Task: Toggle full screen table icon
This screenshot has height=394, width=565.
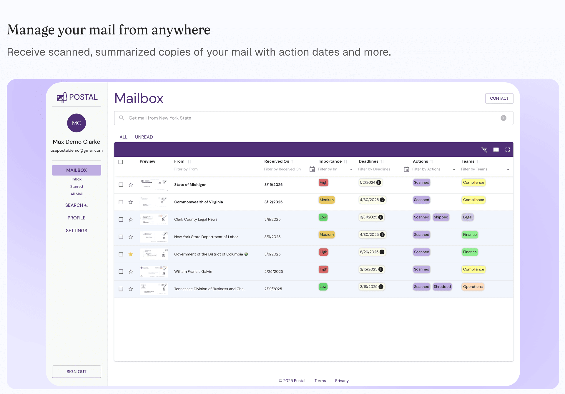Action: (507, 150)
